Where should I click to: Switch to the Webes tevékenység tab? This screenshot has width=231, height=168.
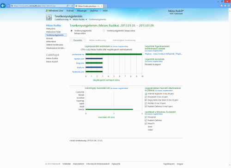(x=97, y=40)
